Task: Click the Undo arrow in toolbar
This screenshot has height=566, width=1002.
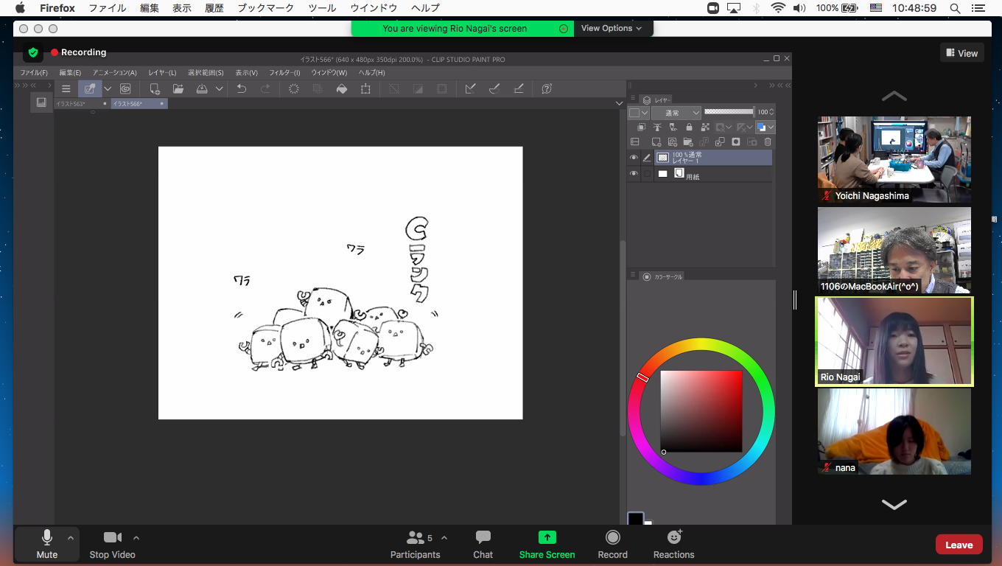Action: tap(241, 88)
